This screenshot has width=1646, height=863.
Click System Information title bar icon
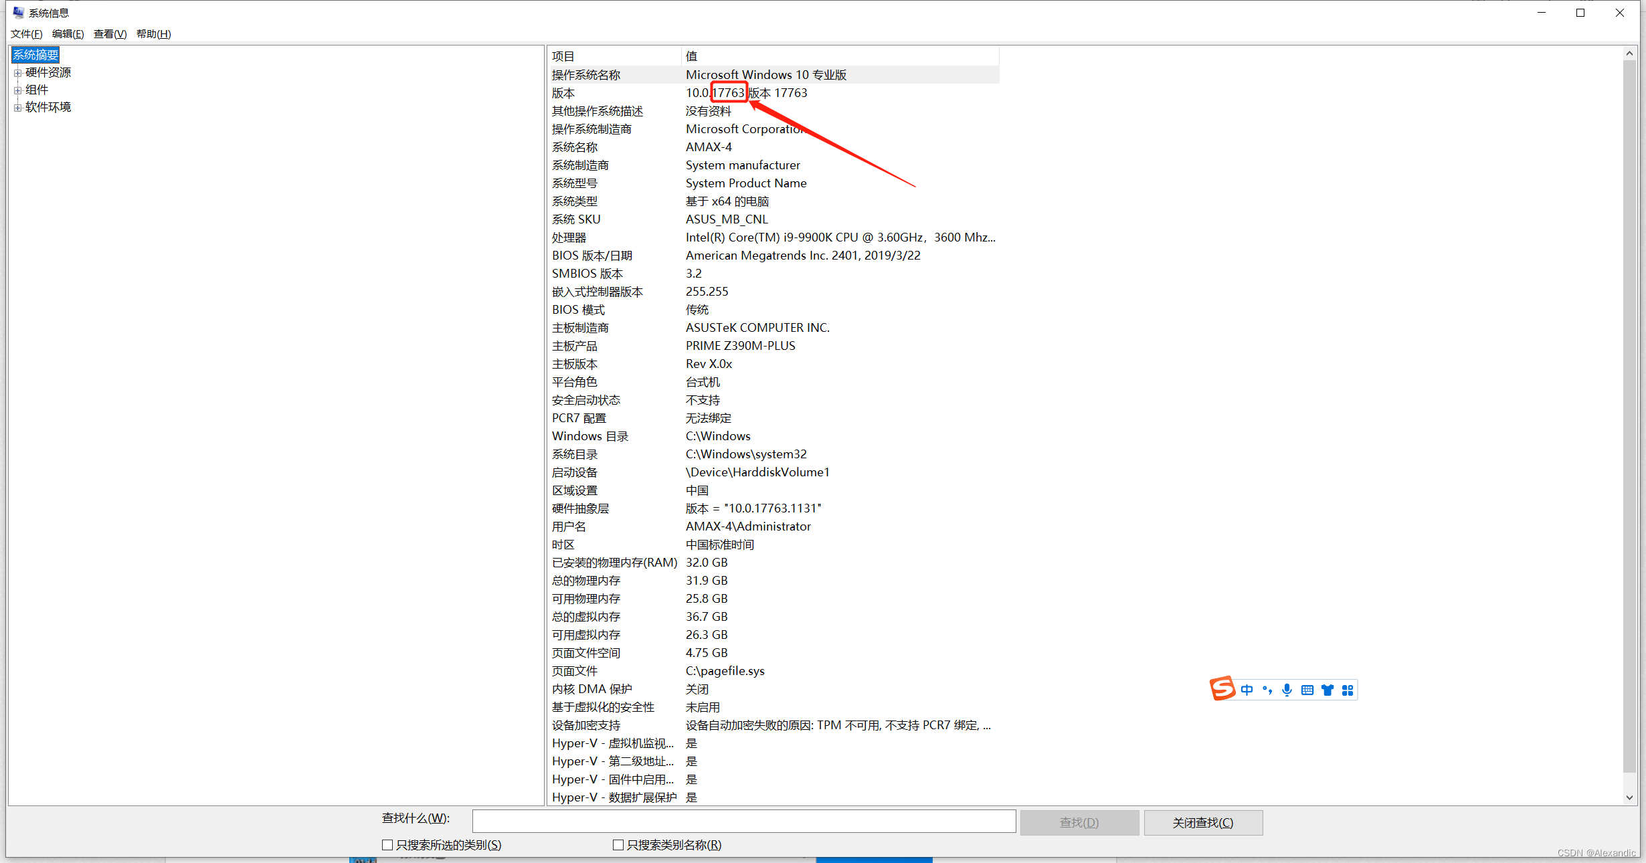coord(18,13)
